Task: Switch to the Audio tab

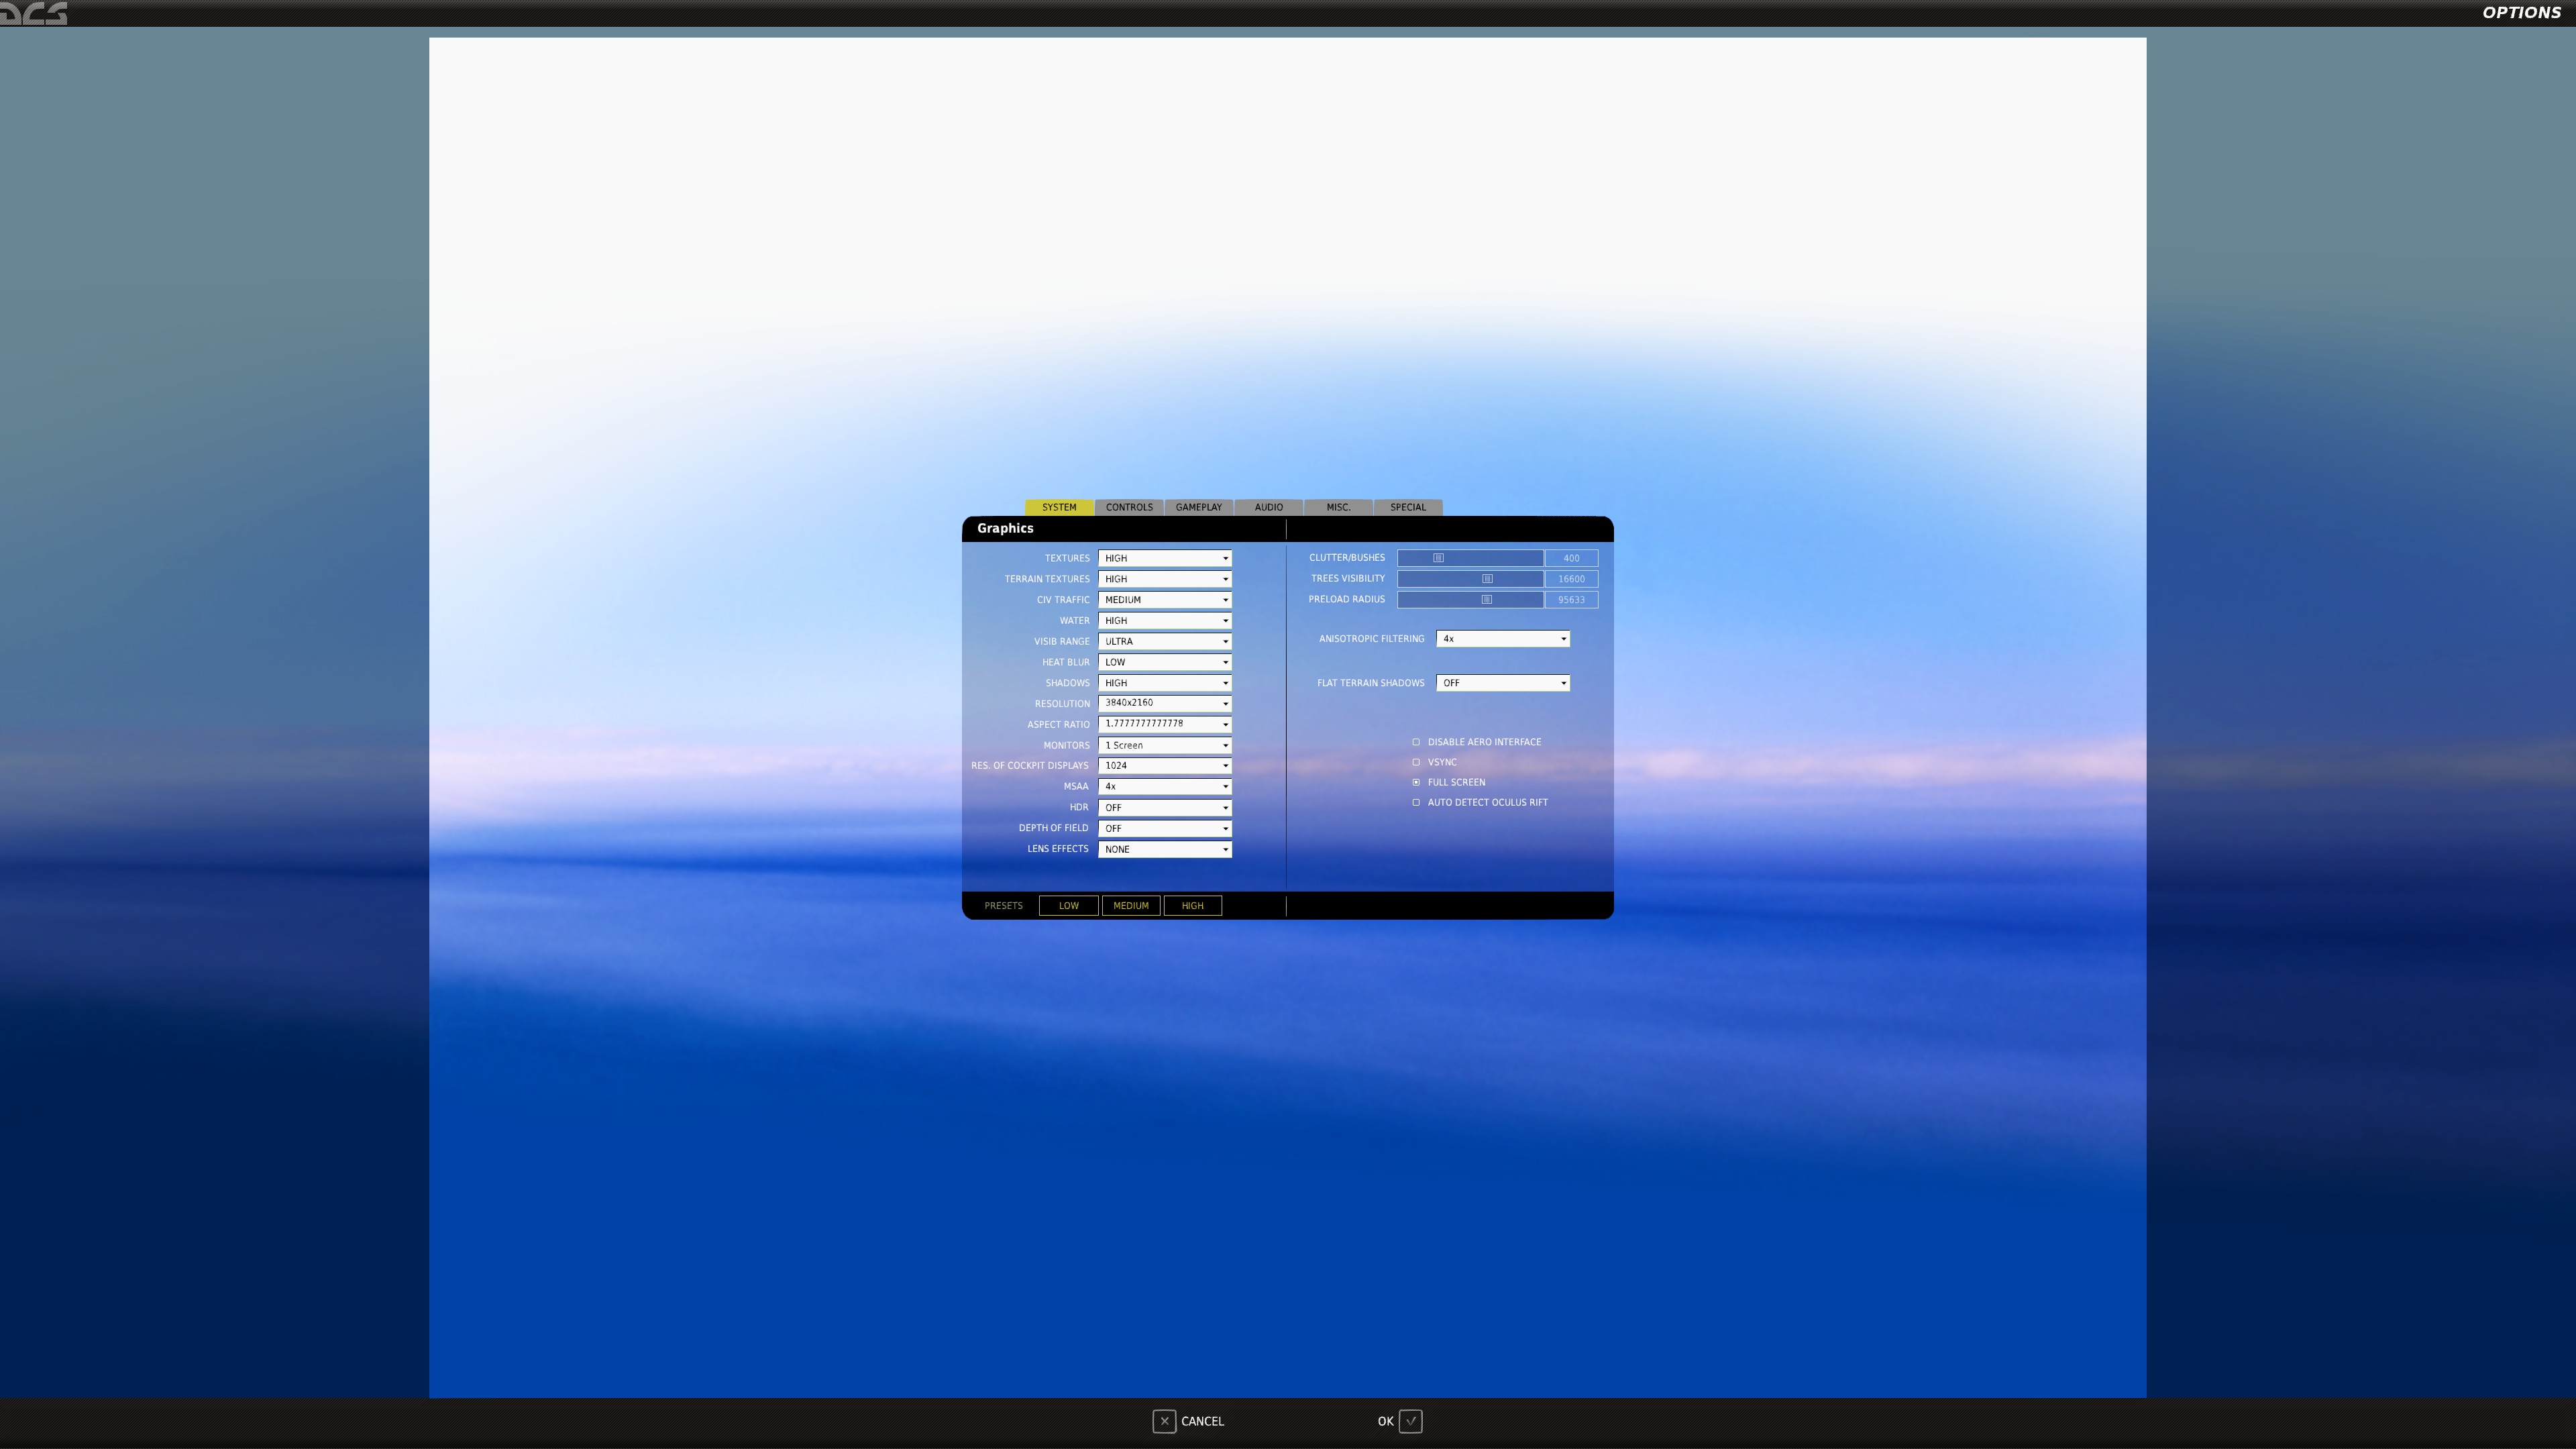Action: point(1269,507)
